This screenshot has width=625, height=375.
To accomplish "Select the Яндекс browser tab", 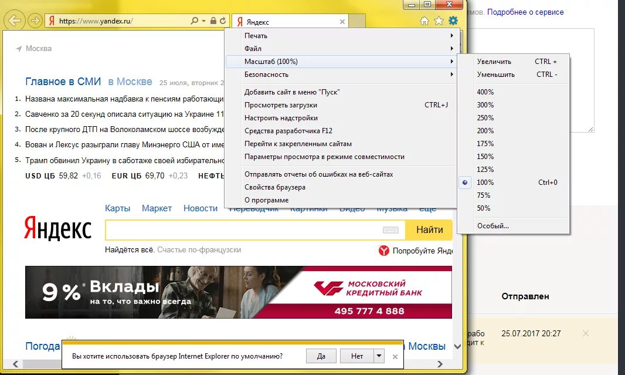I will (x=290, y=22).
